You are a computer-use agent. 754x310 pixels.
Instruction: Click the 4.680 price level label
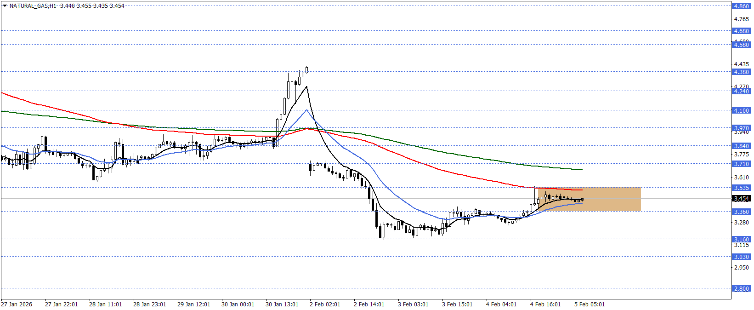(x=741, y=31)
